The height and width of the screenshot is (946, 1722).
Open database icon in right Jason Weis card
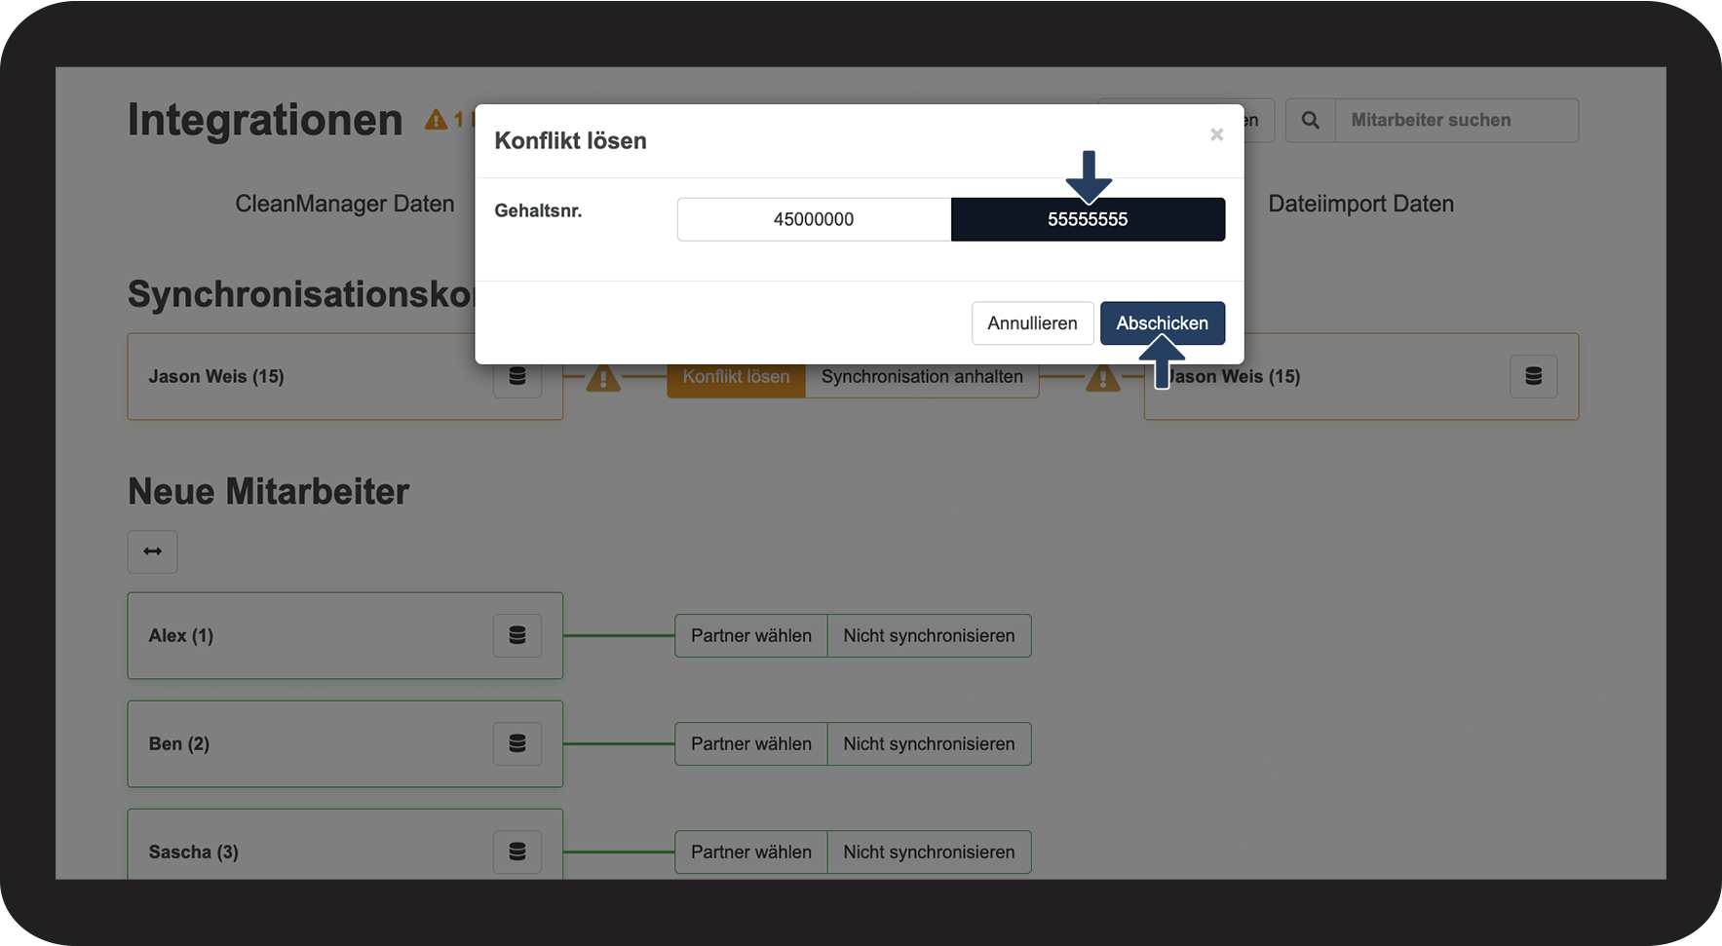1533,376
